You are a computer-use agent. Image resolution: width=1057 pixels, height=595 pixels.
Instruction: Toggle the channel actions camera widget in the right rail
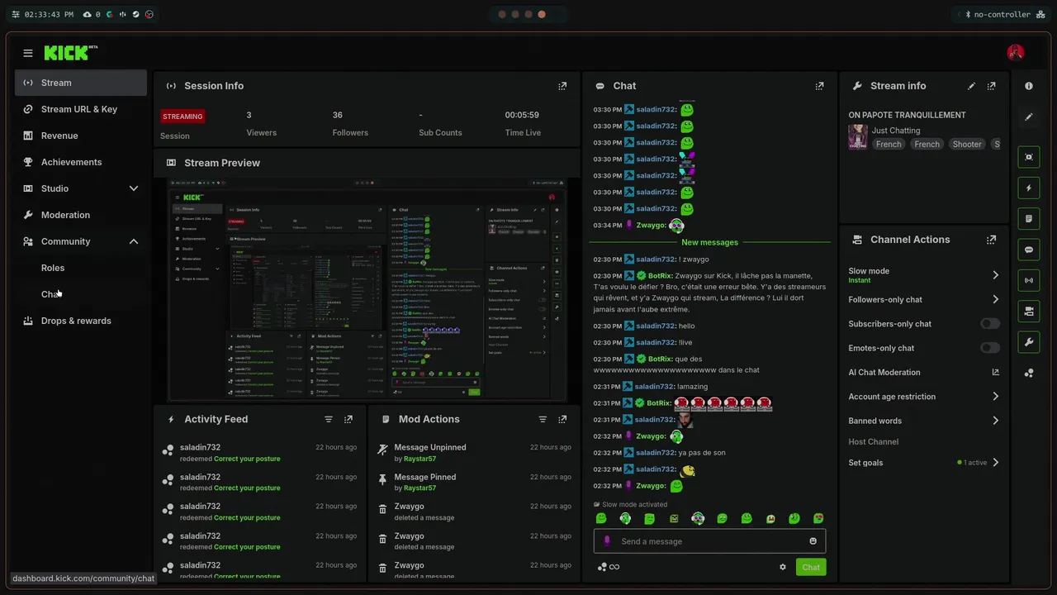tap(1029, 311)
